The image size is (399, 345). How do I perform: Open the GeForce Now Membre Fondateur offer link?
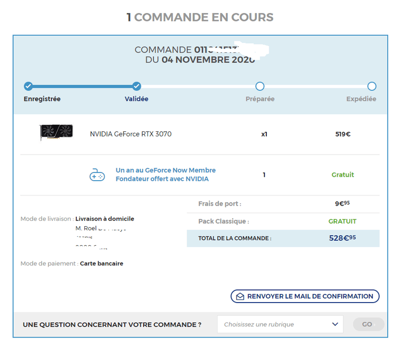(166, 175)
